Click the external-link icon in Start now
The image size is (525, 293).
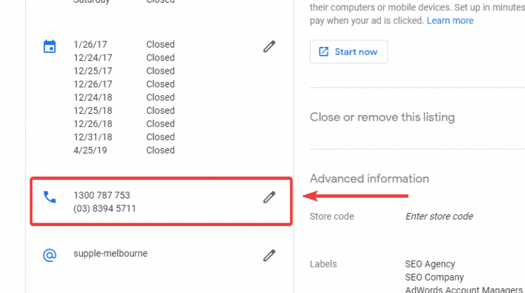click(x=323, y=52)
